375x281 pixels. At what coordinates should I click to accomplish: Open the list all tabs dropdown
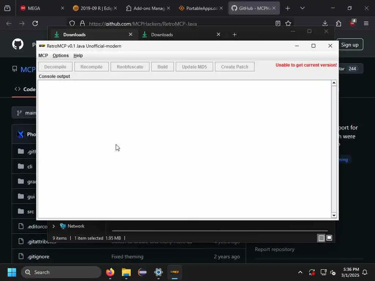coord(302,8)
